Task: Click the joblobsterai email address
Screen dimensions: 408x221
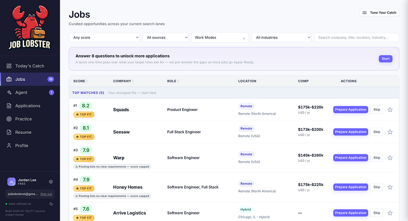Action: coord(23,194)
